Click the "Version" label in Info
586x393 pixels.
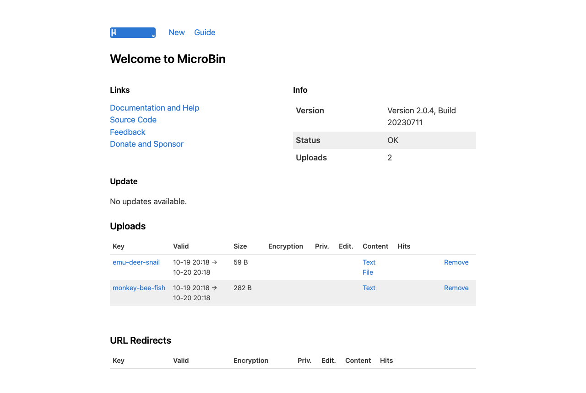point(310,111)
